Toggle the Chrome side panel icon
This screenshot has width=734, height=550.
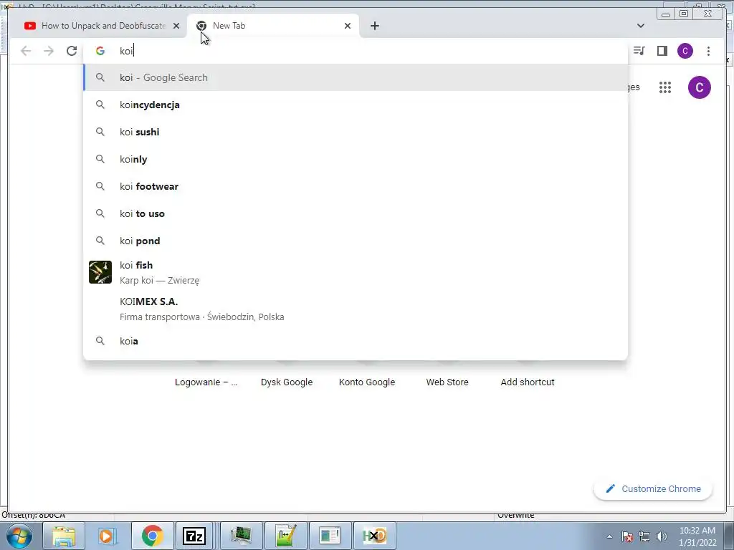tap(662, 51)
